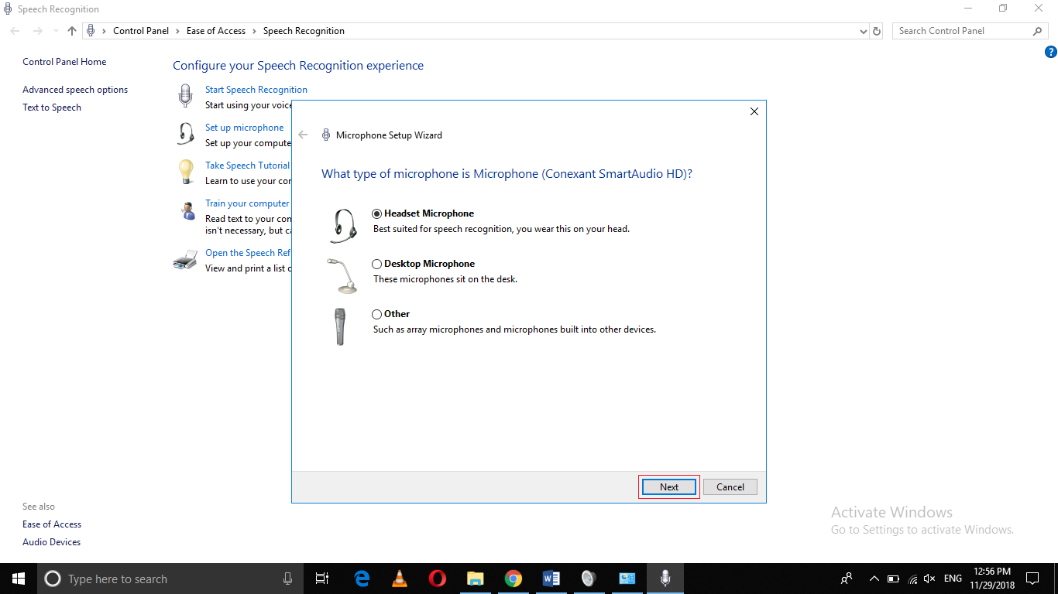
Task: Click the Speech Recognition microphone icon in taskbar
Action: point(665,578)
